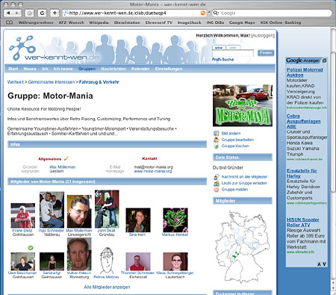This screenshot has width=336, height=295.
Task: Click the wer-kennt-wen.de site logo
Action: [x=54, y=49]
